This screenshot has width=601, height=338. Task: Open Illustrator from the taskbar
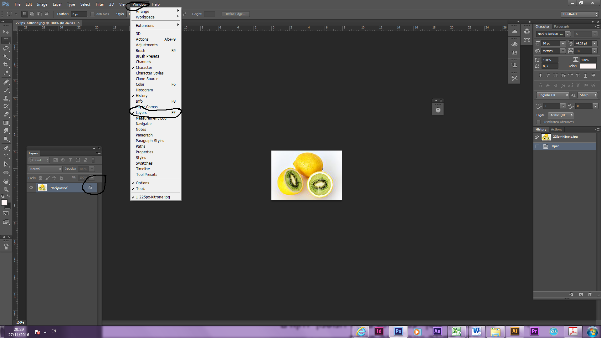(515, 331)
